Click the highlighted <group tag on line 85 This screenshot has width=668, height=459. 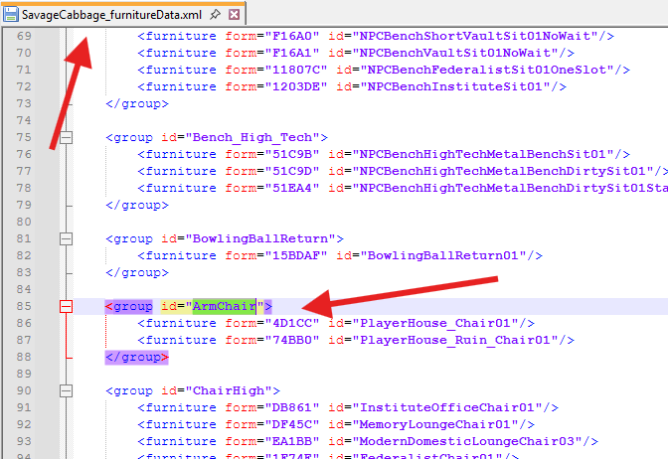point(128,307)
